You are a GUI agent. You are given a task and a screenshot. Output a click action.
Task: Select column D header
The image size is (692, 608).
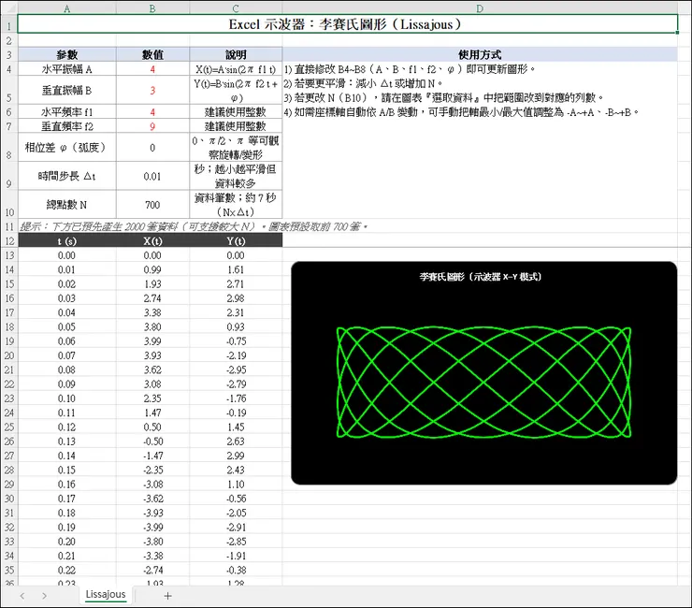480,8
